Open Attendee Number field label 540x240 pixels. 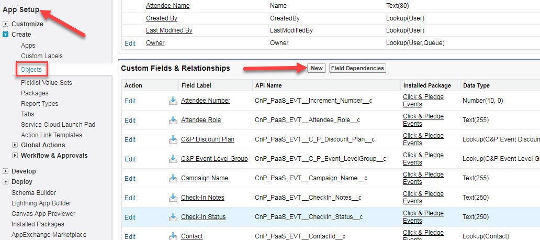pyautogui.click(x=206, y=100)
